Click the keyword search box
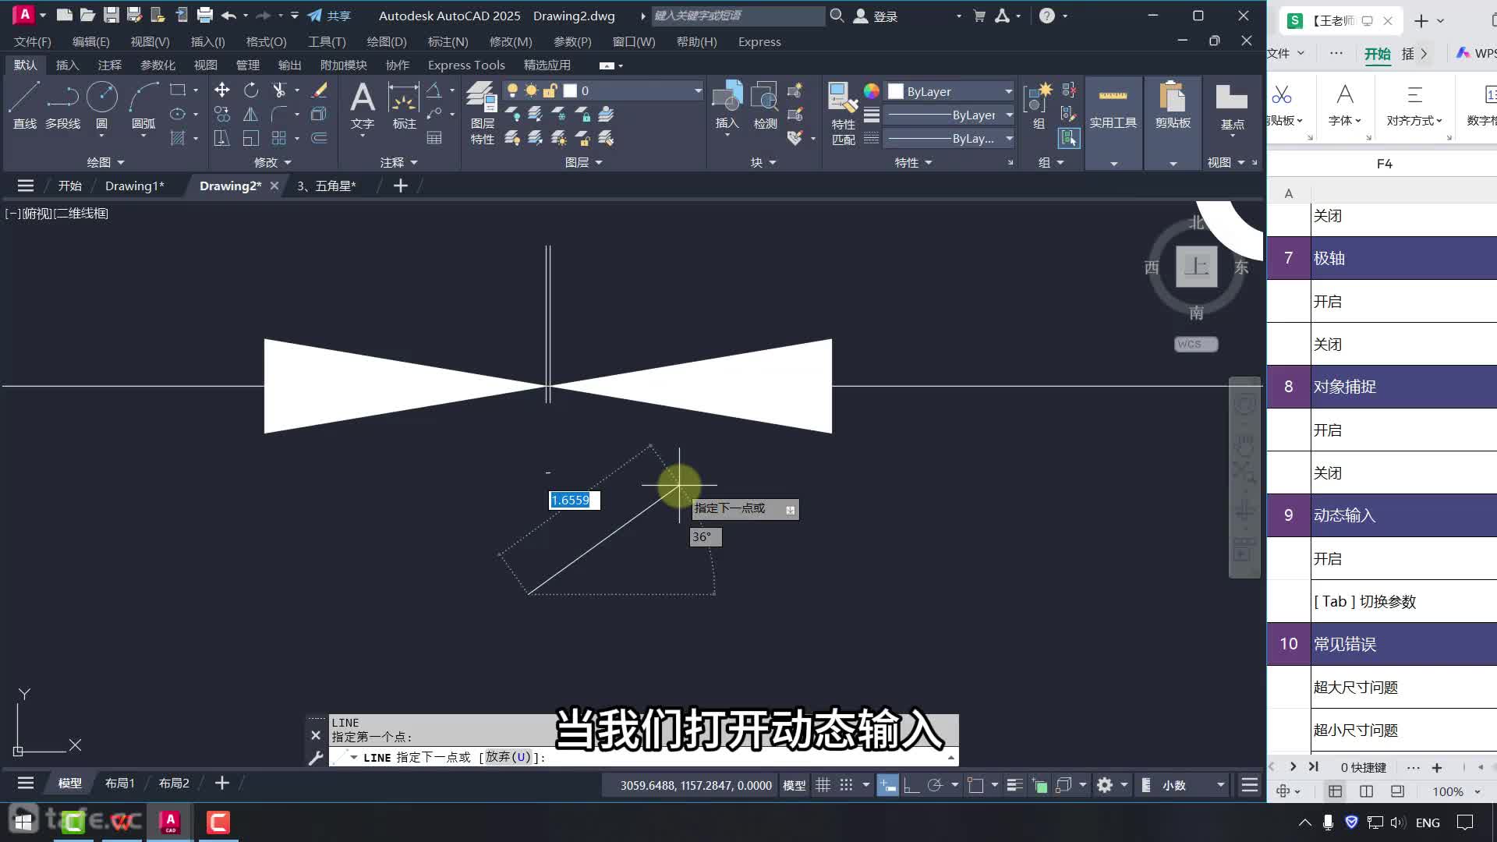Image resolution: width=1497 pixels, height=842 pixels. click(x=737, y=16)
